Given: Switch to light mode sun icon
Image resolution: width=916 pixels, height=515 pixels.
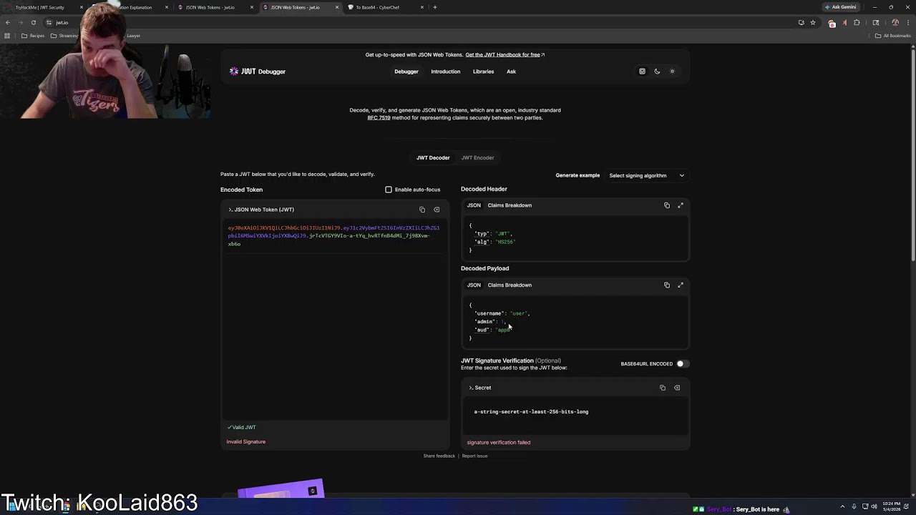Looking at the screenshot, I should (672, 72).
